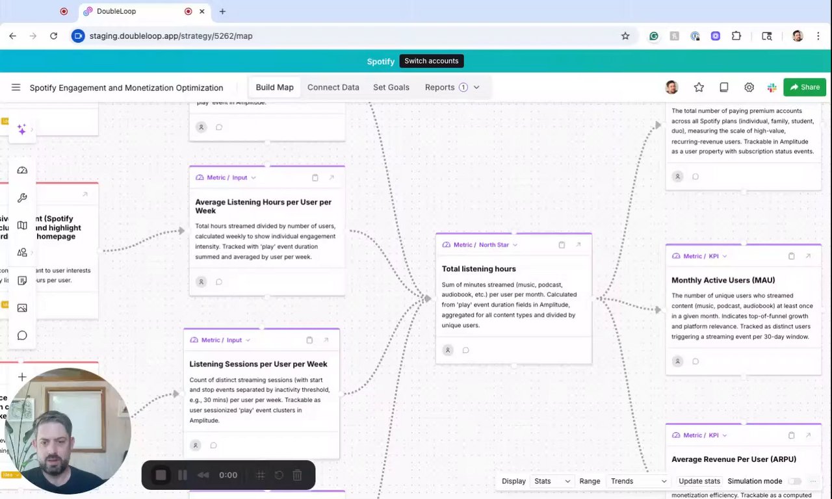Open the book icon in header
Image resolution: width=832 pixels, height=499 pixels.
pos(723,87)
